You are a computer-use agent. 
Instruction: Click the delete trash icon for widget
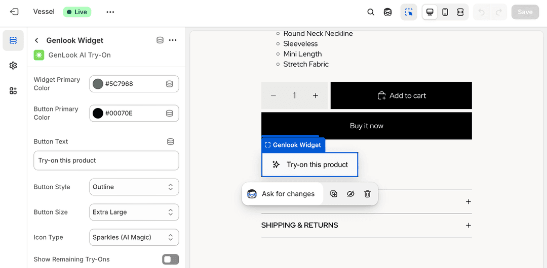click(x=368, y=194)
